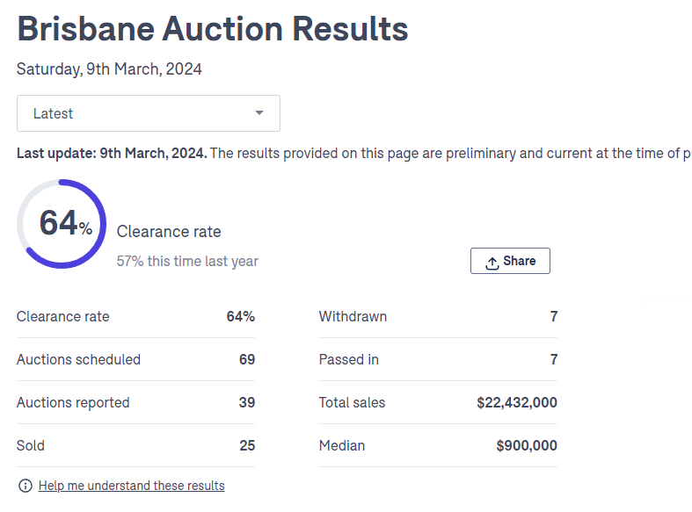692x512 pixels.
Task: Click the 'Brisbane Auction Results' heading
Action: pos(213,29)
